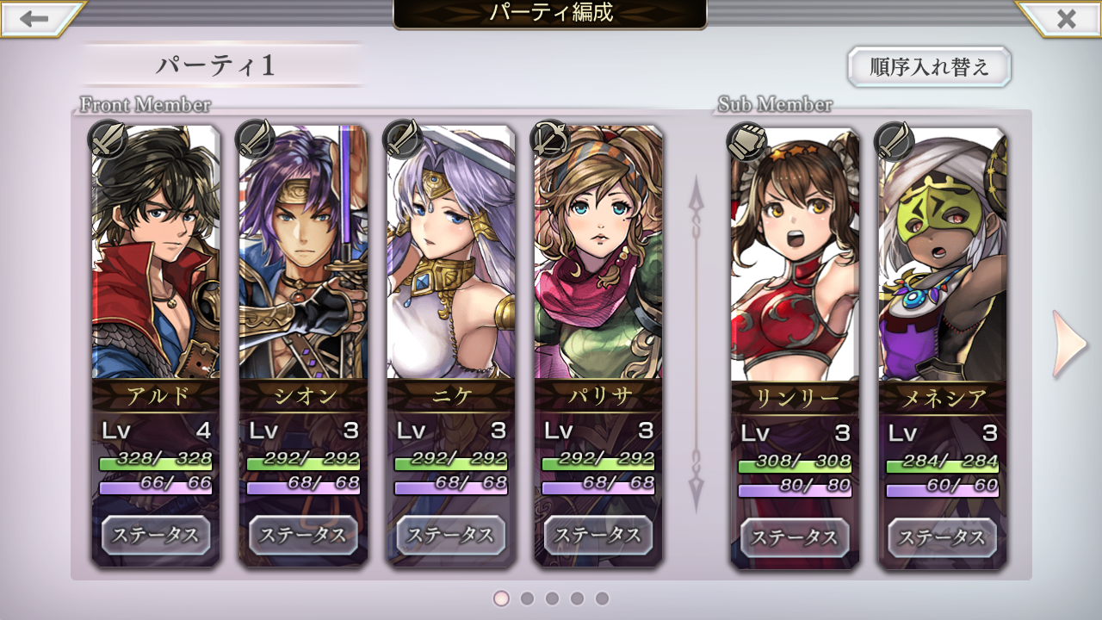The width and height of the screenshot is (1102, 620).
Task: Select the first party page dot
Action: click(502, 598)
